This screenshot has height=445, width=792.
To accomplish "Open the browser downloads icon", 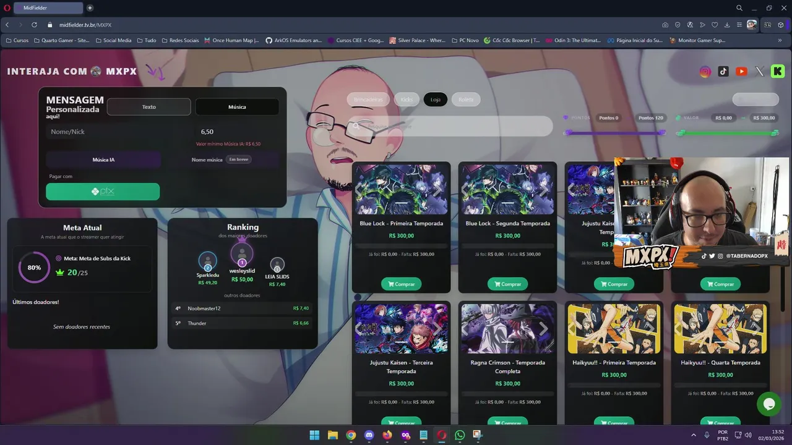I will click(x=727, y=25).
